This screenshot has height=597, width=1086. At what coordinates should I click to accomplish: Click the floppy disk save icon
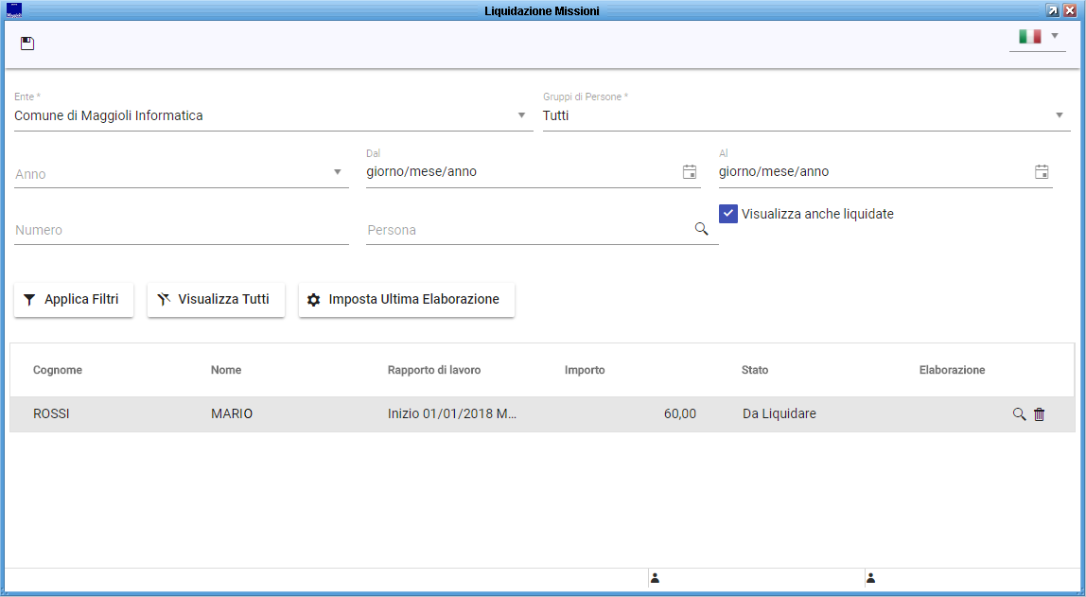pyautogui.click(x=27, y=44)
